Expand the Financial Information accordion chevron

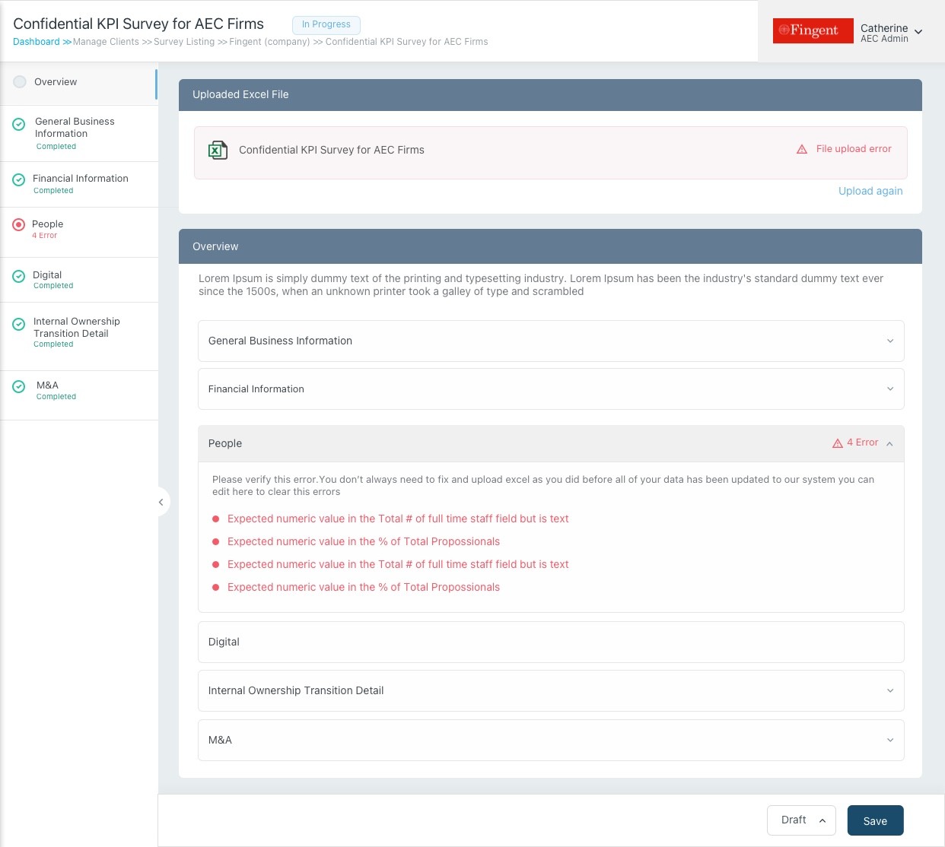point(890,389)
